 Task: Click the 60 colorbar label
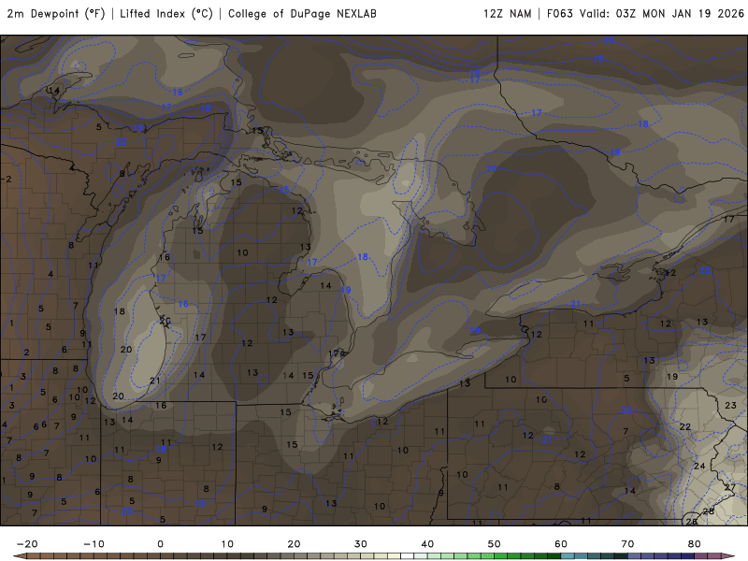tap(561, 544)
